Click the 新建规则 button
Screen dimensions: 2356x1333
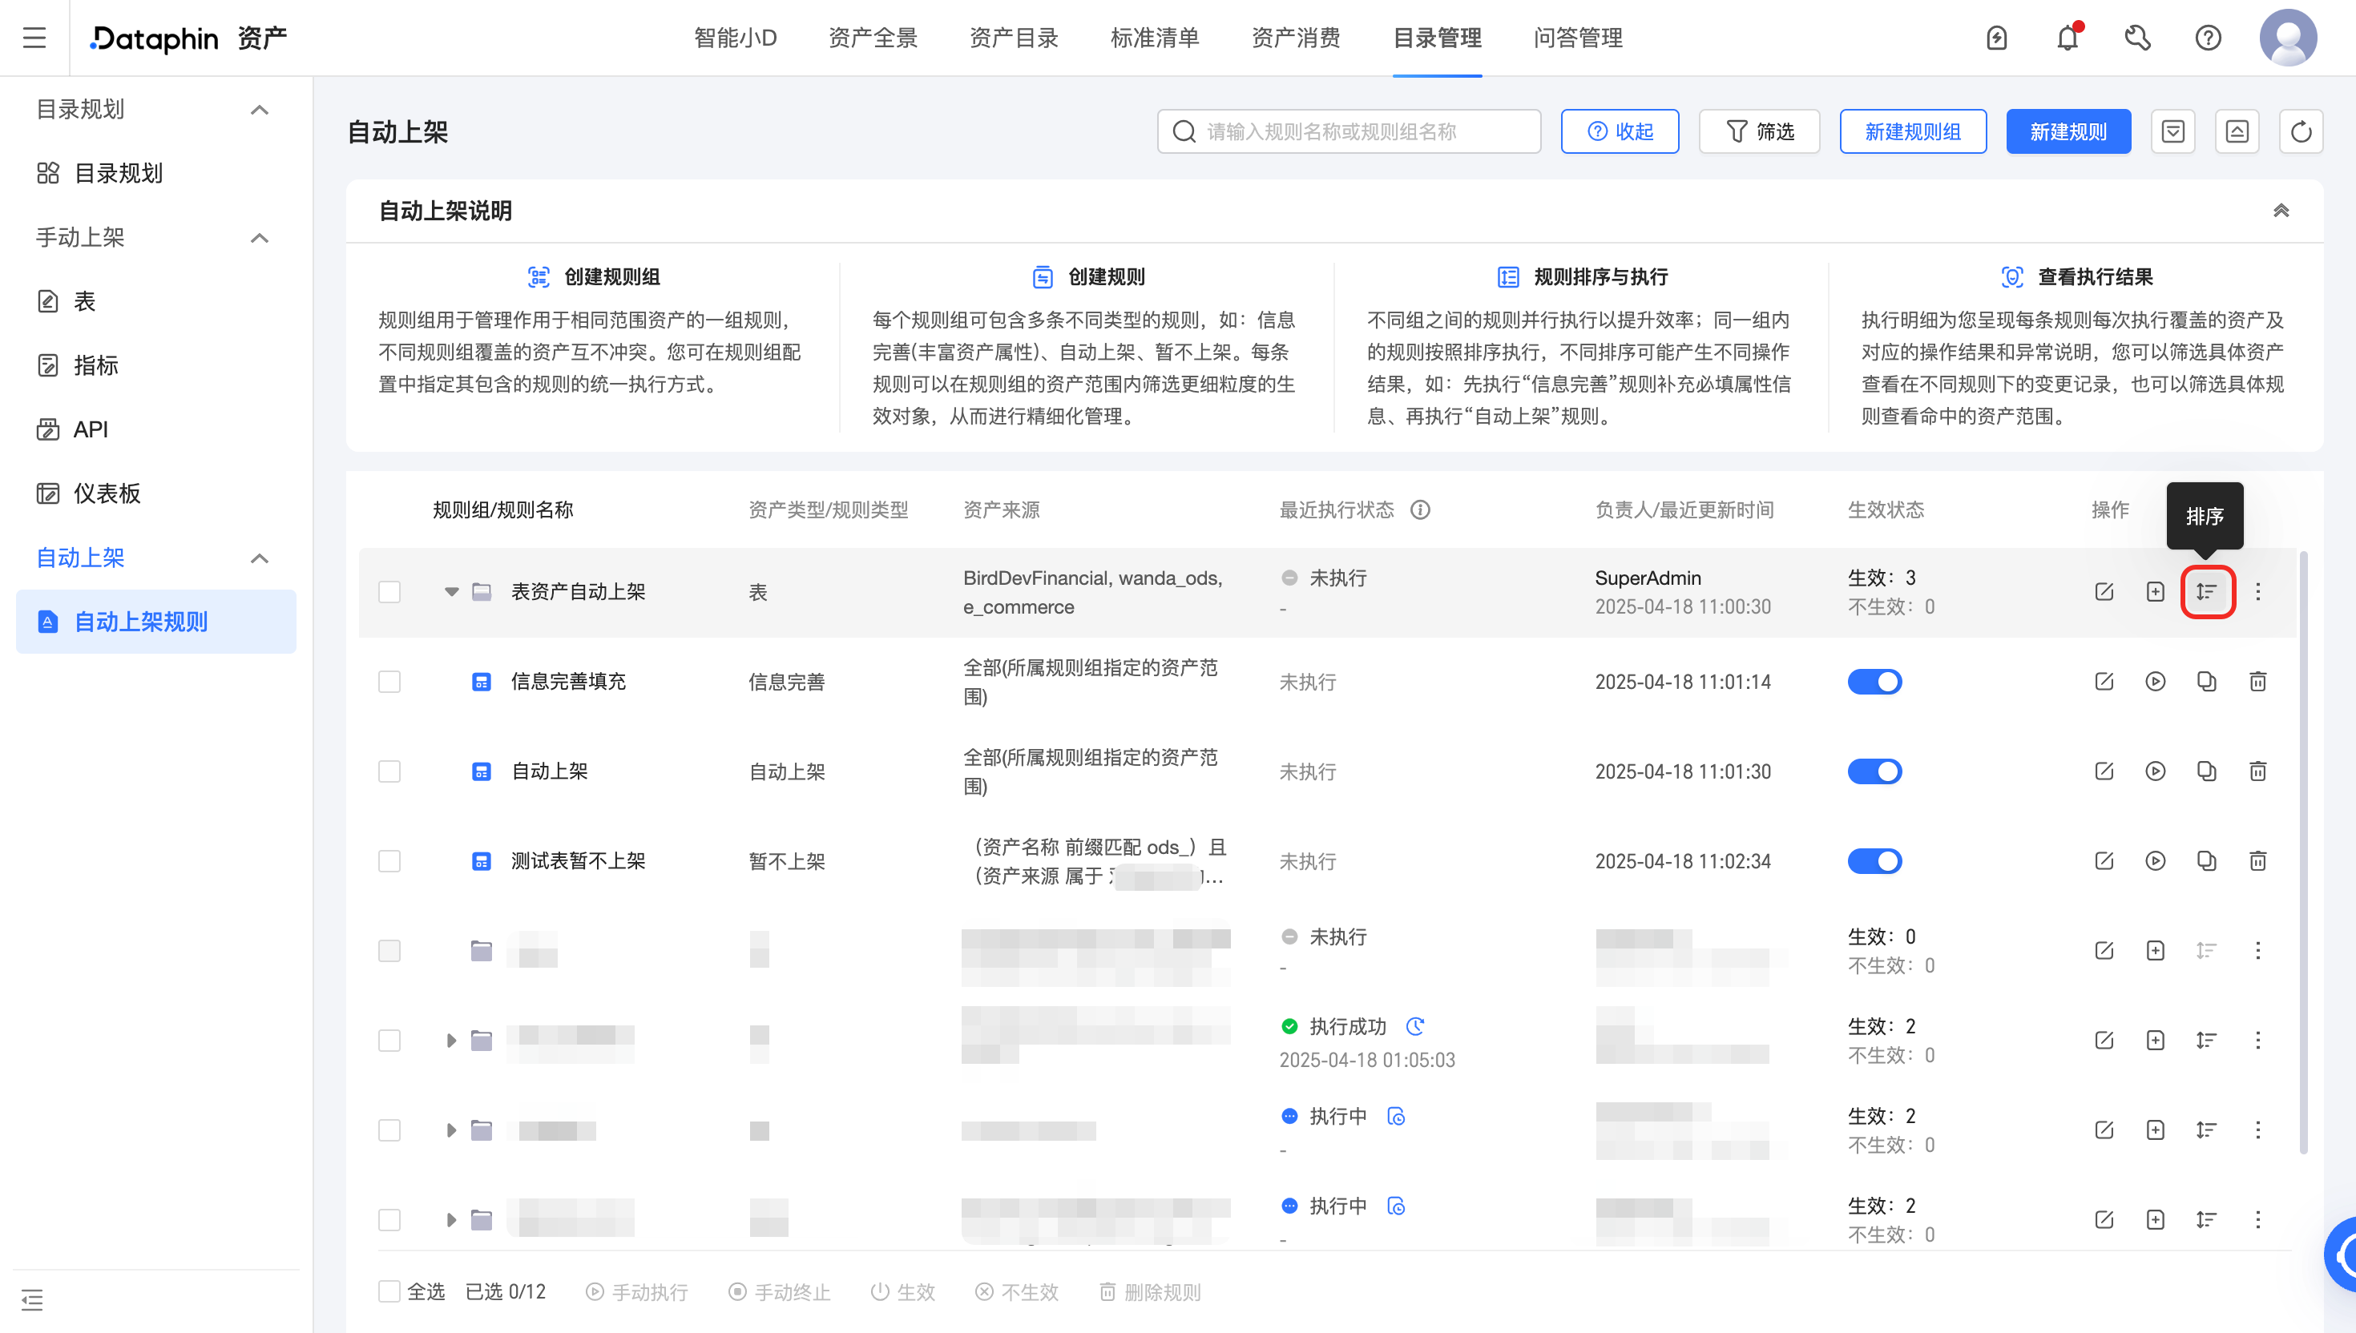[2068, 132]
